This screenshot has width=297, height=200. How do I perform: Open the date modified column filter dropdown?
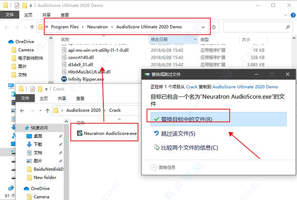point(196,40)
